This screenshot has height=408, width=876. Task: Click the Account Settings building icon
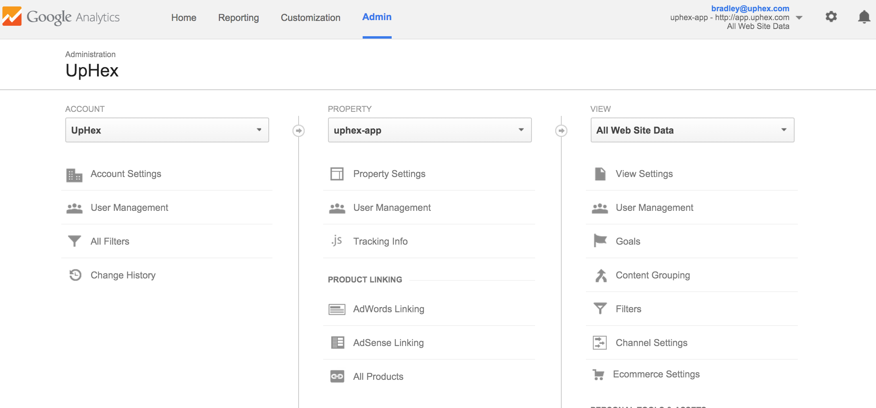[x=74, y=175]
